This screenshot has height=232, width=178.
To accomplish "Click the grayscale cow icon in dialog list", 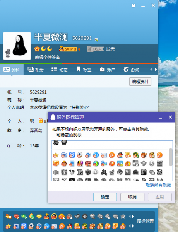I will coord(72,172).
